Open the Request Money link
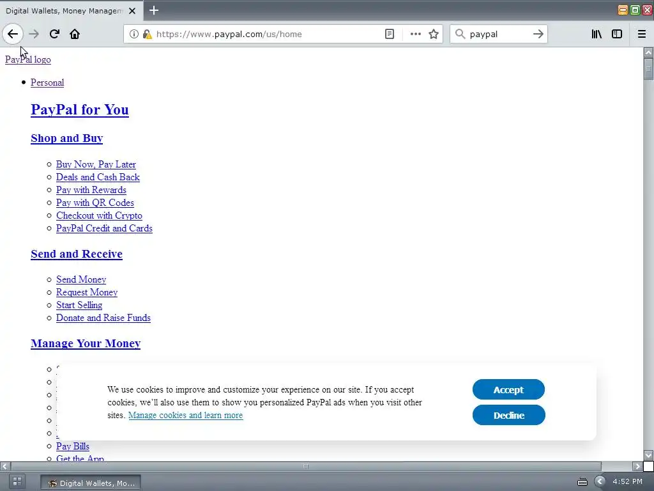Image resolution: width=654 pixels, height=491 pixels. (x=87, y=292)
